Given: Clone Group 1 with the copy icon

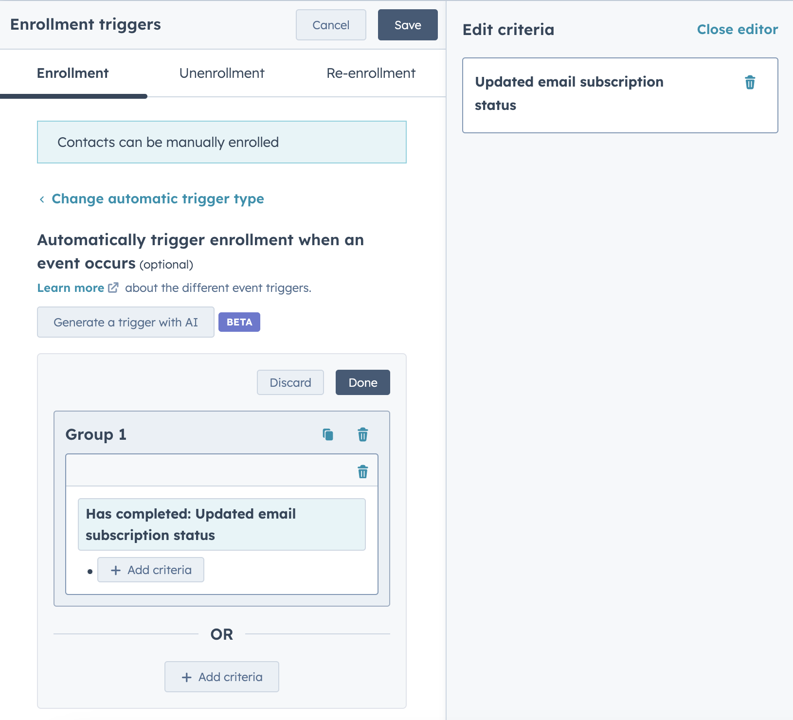Looking at the screenshot, I should click(x=328, y=434).
